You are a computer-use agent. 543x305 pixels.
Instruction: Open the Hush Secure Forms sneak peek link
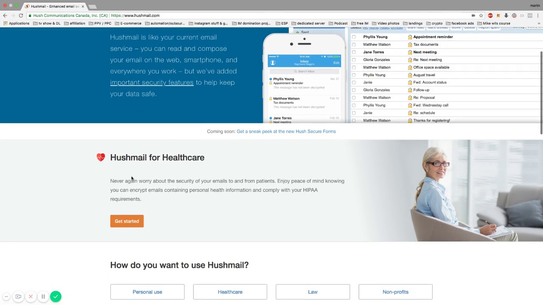[x=286, y=131]
